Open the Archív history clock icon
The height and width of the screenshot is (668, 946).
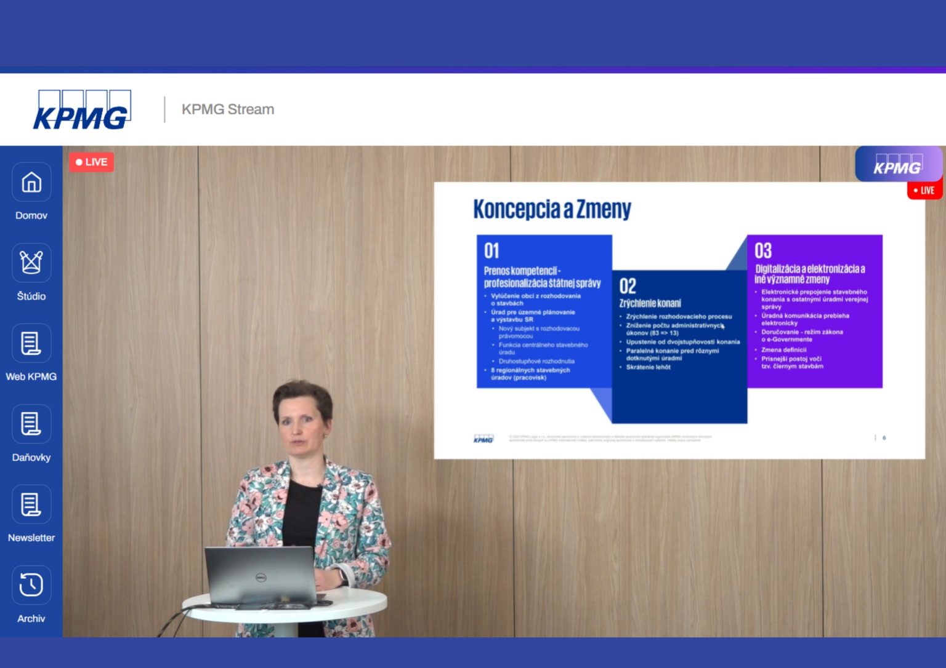tap(31, 585)
